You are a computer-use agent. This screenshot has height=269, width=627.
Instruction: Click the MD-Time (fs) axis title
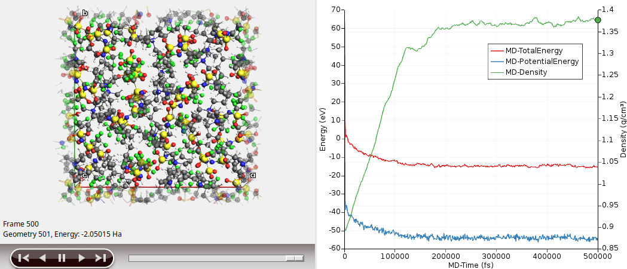click(x=470, y=264)
